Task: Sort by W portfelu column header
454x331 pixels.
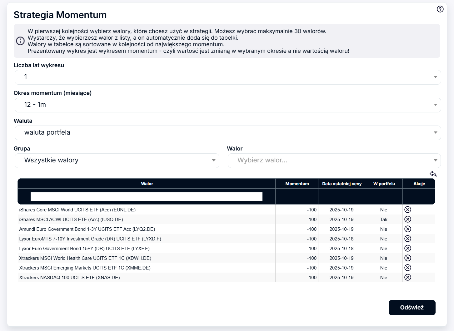Action: pos(384,184)
